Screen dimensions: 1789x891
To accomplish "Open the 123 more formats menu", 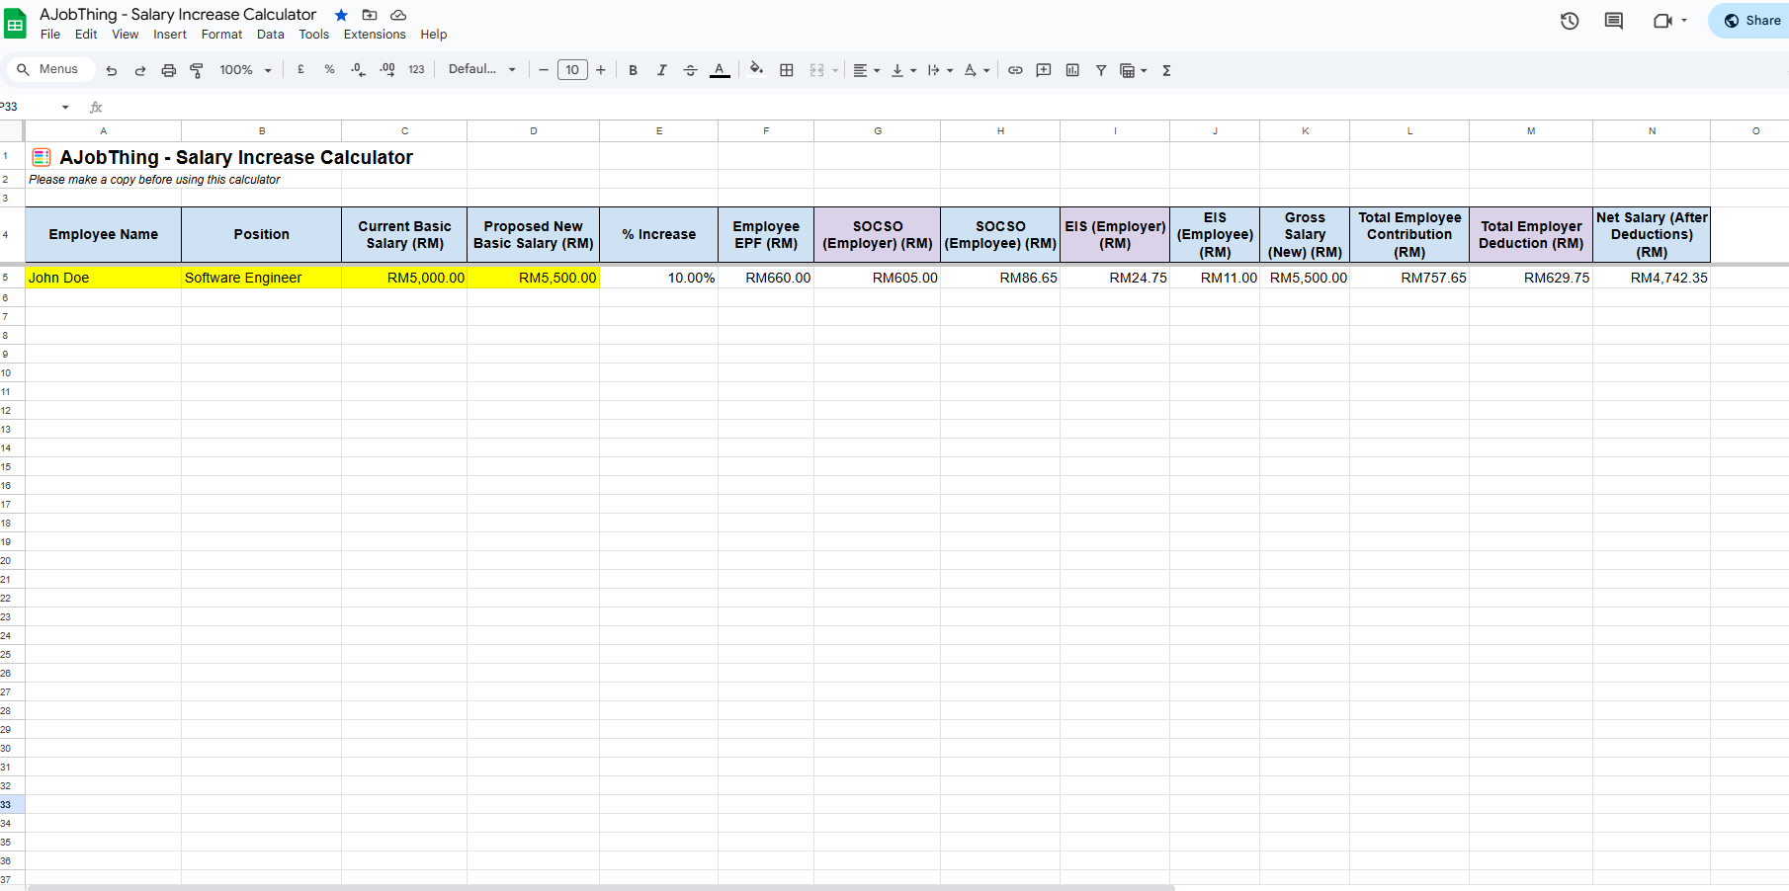I will (x=416, y=70).
